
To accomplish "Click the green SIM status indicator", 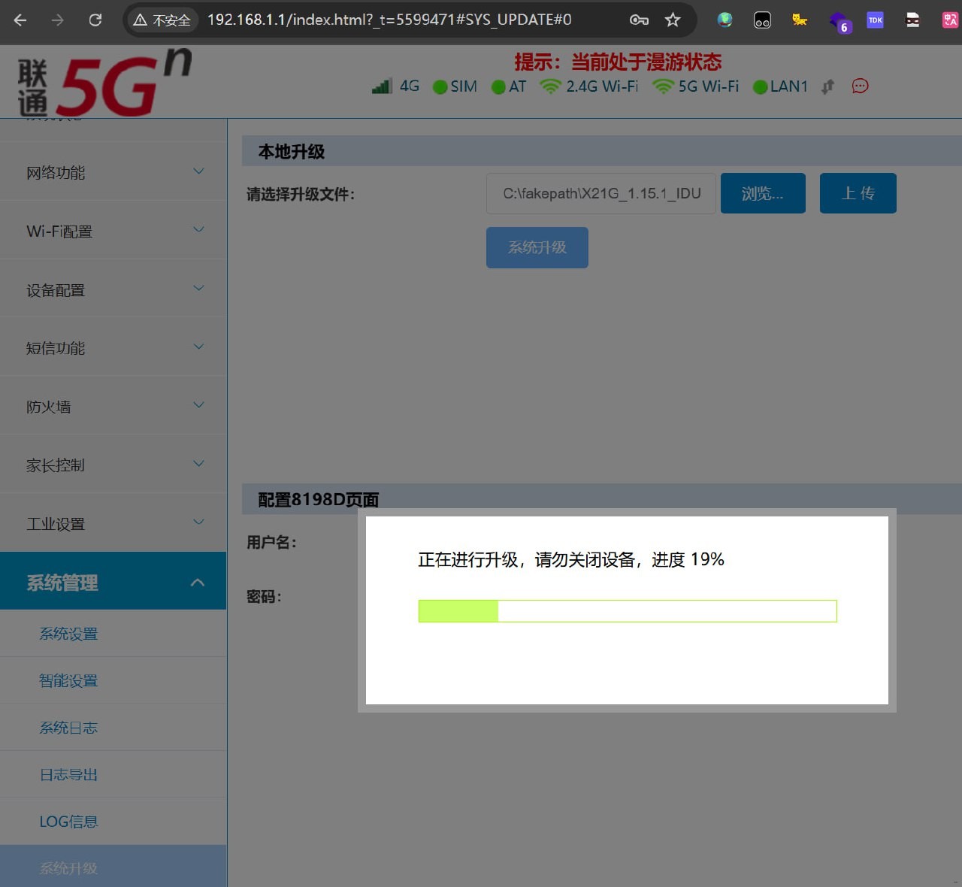I will coord(440,87).
